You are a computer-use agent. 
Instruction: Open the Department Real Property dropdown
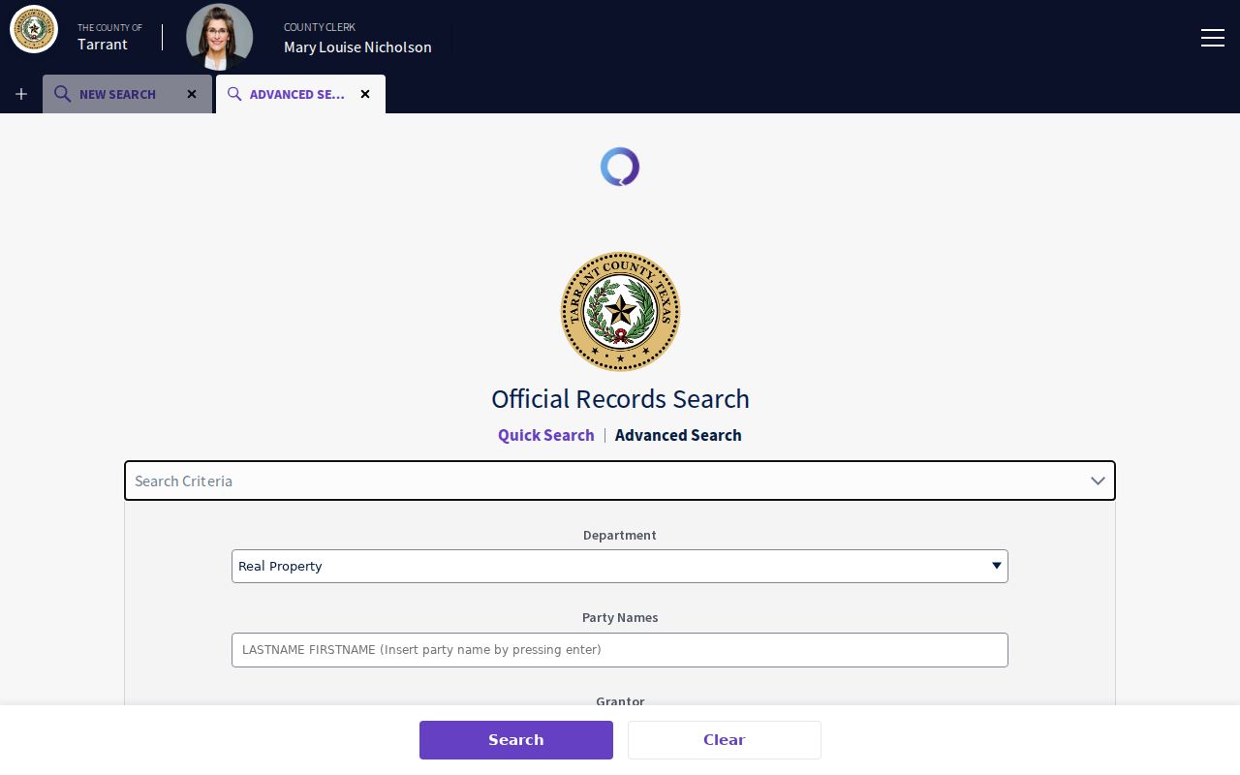pyautogui.click(x=620, y=566)
